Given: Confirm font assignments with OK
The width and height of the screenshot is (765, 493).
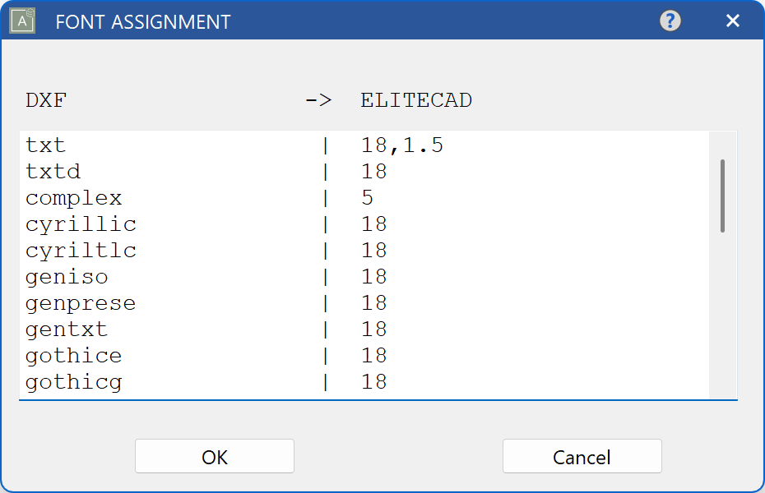Looking at the screenshot, I should pos(214,456).
